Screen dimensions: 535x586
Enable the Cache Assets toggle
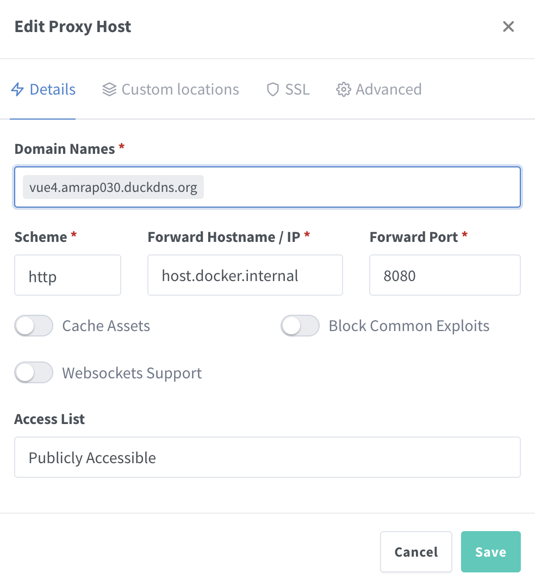point(34,326)
